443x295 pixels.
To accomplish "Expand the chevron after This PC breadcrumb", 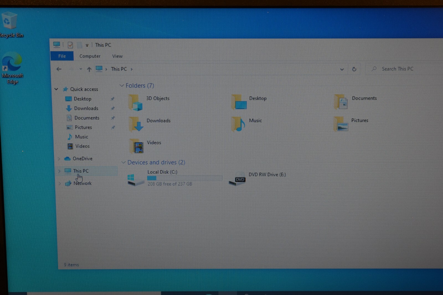I will pos(132,69).
